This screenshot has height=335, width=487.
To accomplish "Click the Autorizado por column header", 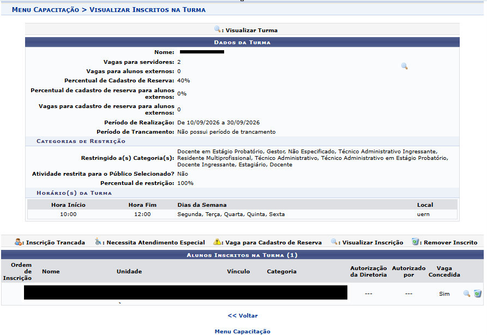I will tap(408, 272).
